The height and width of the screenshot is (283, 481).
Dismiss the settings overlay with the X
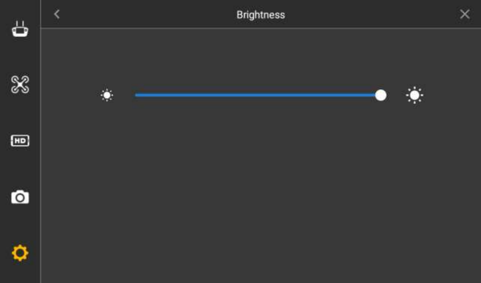tap(465, 14)
